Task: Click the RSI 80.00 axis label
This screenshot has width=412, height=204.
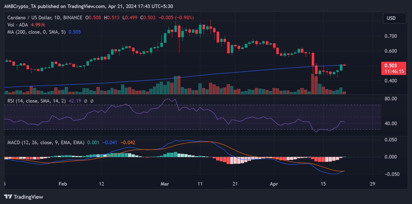Action: (x=391, y=99)
